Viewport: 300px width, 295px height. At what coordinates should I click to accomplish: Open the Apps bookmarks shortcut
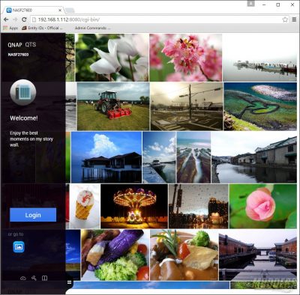tap(10, 28)
